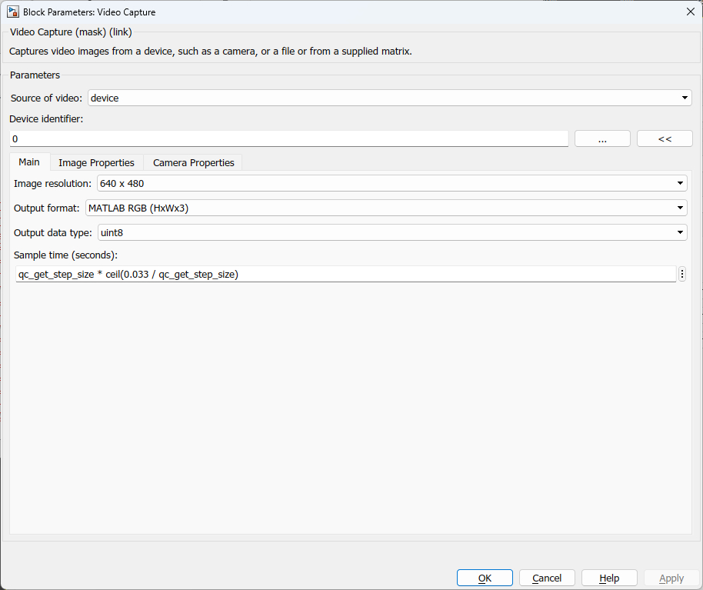Apply the block parameter changes

click(x=671, y=577)
